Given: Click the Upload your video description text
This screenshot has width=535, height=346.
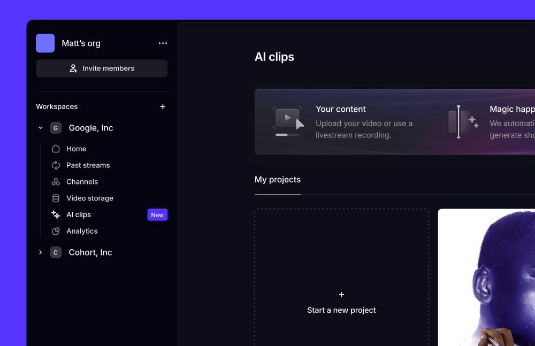Looking at the screenshot, I should coord(364,129).
